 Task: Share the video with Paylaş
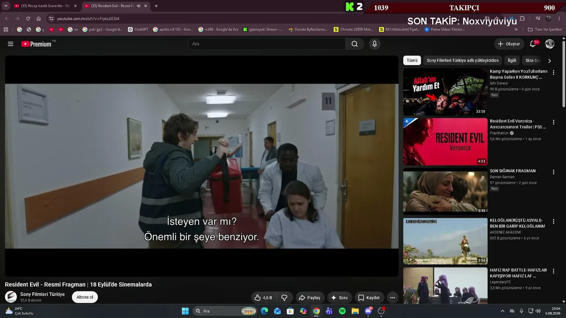point(309,298)
